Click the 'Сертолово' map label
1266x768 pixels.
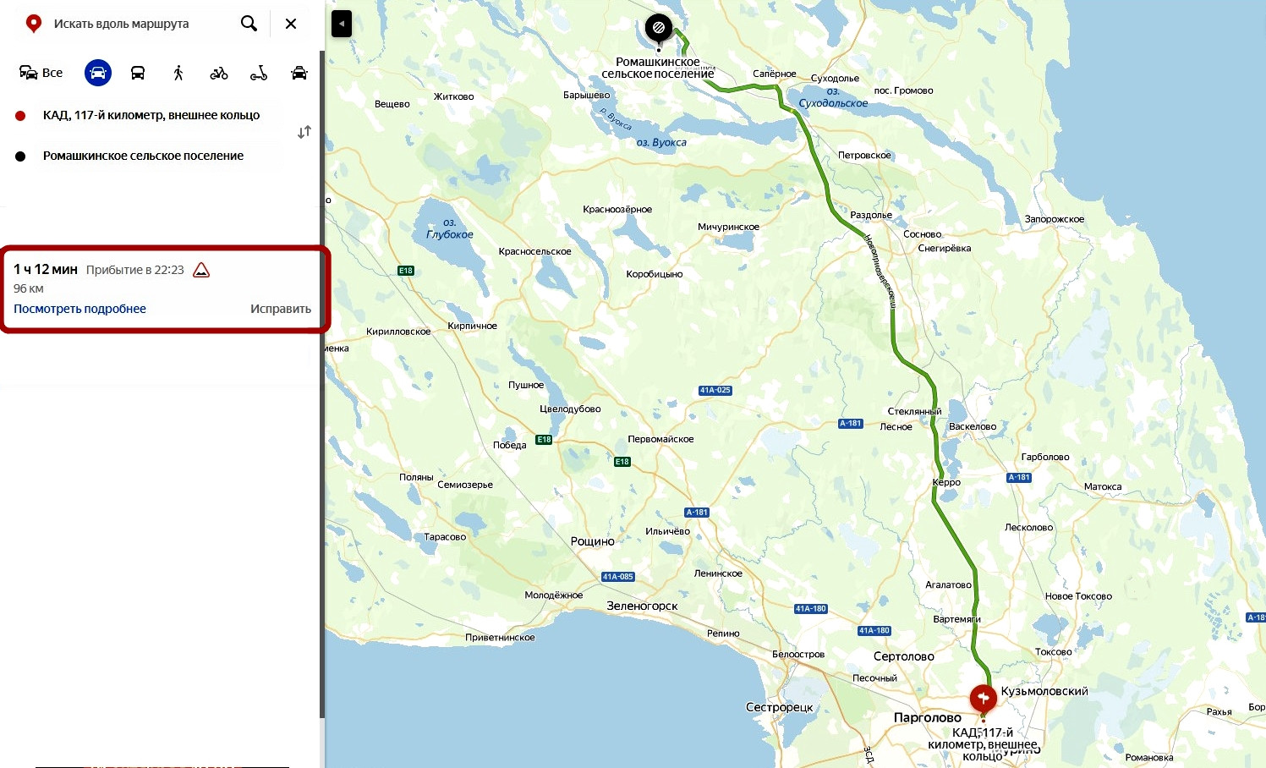tap(904, 656)
